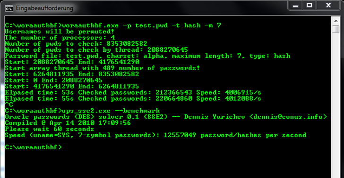Click the 12557049 password/hashes figure
Screen dimensions: 344x178
click(x=180, y=135)
